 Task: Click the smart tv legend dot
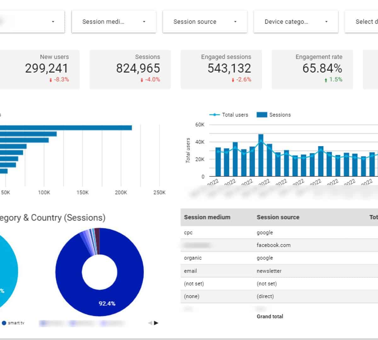click(x=4, y=323)
